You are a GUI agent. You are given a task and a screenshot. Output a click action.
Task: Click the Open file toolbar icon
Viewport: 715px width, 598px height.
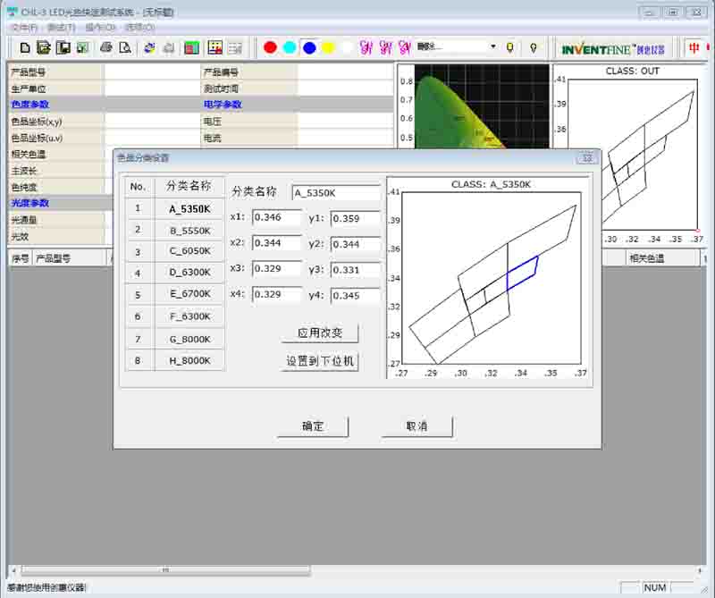pos(44,47)
